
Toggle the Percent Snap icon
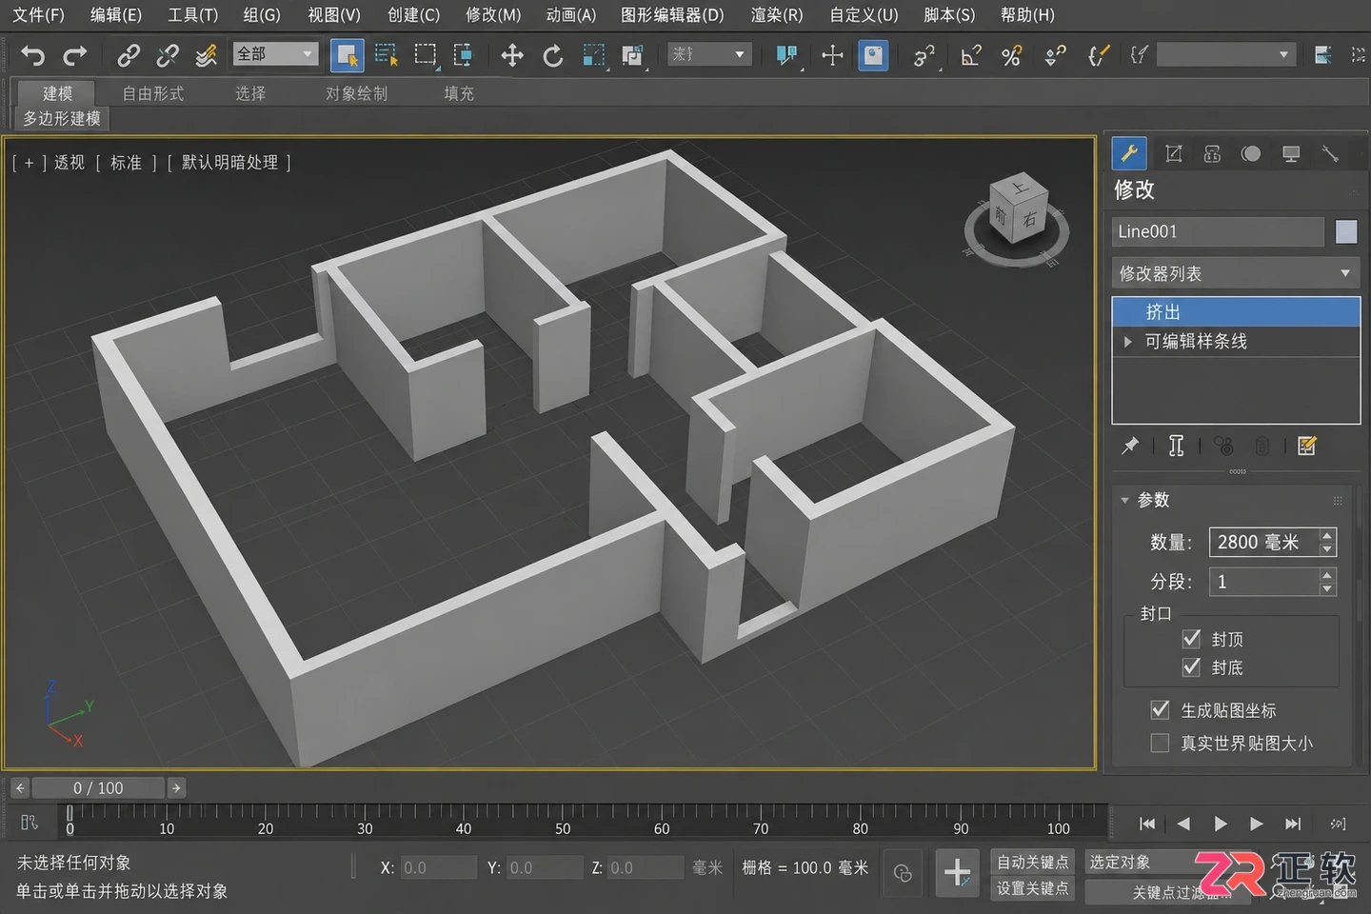[1011, 55]
